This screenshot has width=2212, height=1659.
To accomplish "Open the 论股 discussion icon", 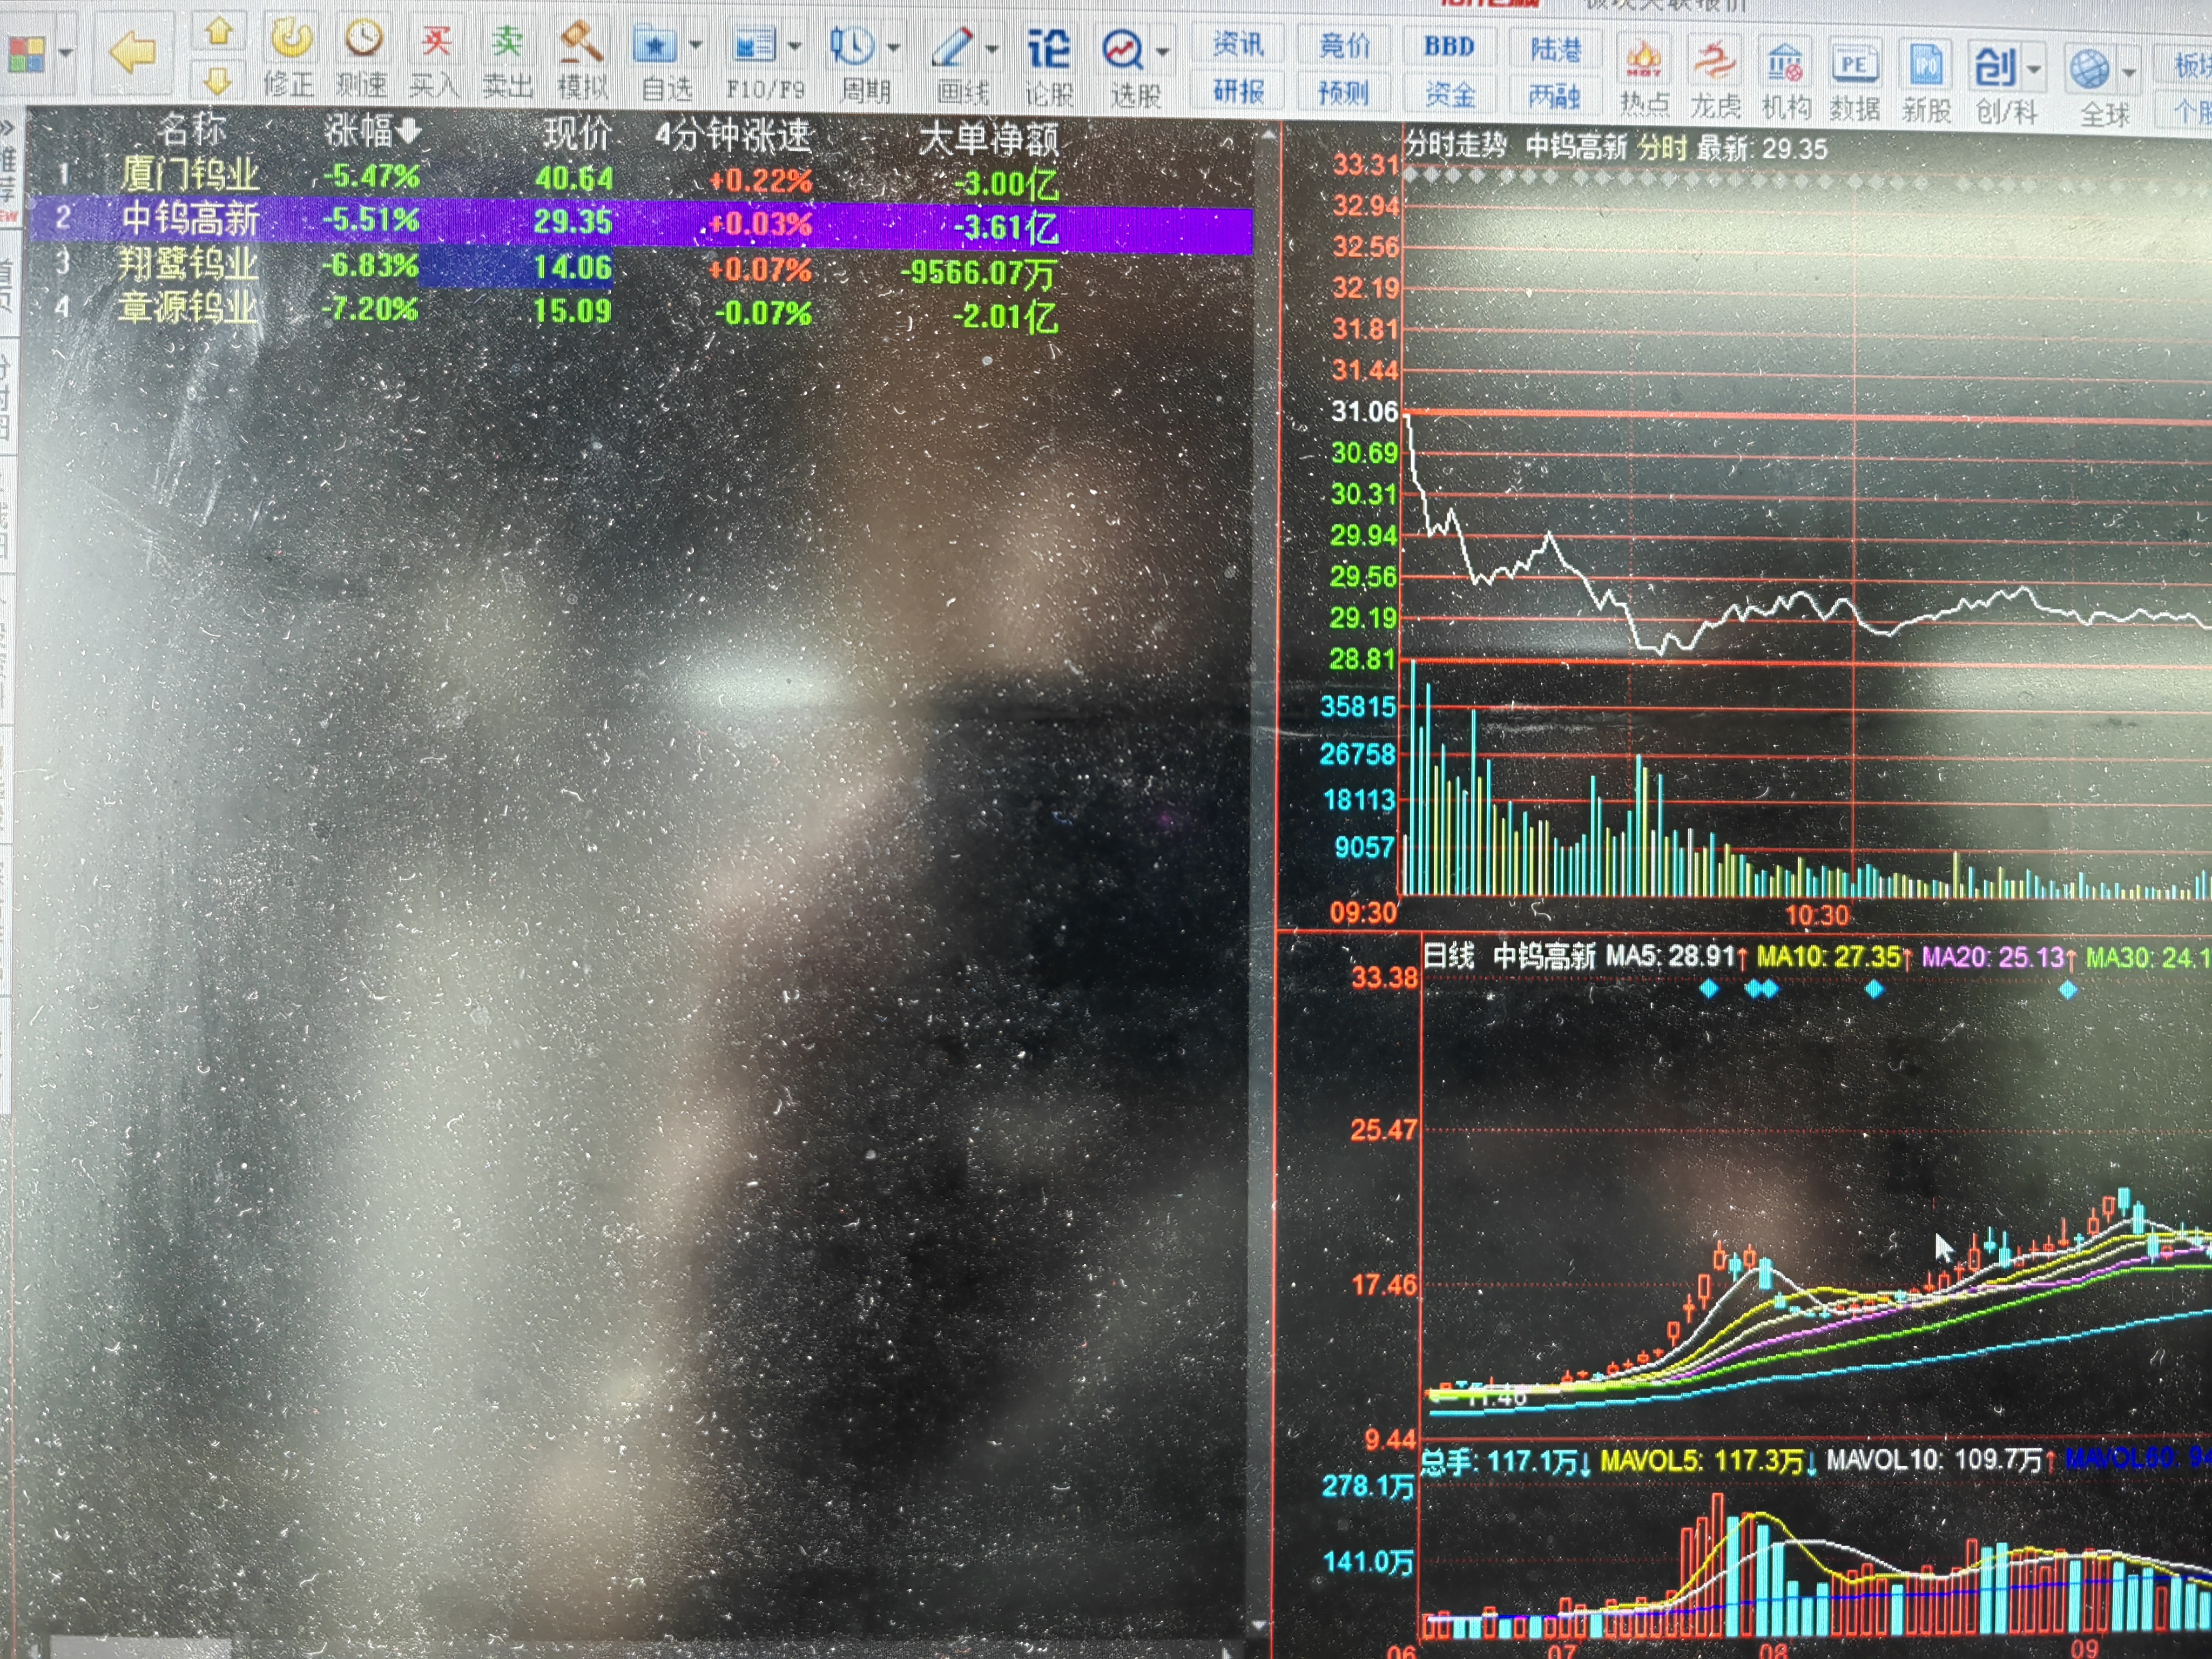I will pyautogui.click(x=1048, y=49).
